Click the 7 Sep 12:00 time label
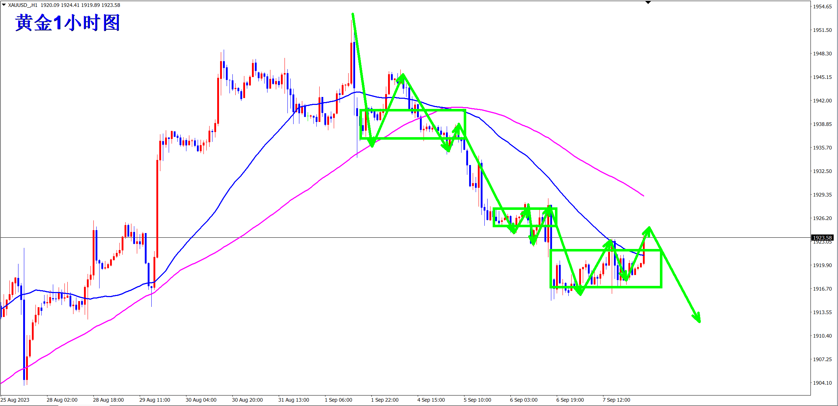The image size is (838, 406). (x=616, y=400)
